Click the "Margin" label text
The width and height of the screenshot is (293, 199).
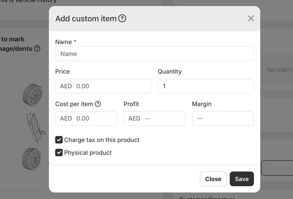coord(202,104)
